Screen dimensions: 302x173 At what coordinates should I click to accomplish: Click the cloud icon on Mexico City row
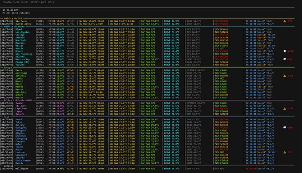point(285,59)
